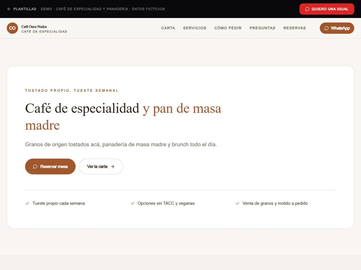Image resolution: width=361 pixels, height=270 pixels.
Task: Click the Demo · Café de especialidad banner text
Action: 103,9
